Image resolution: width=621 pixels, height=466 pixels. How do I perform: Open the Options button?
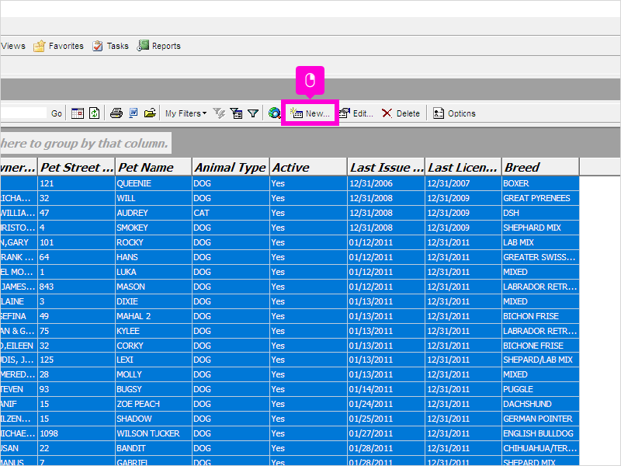tap(454, 113)
